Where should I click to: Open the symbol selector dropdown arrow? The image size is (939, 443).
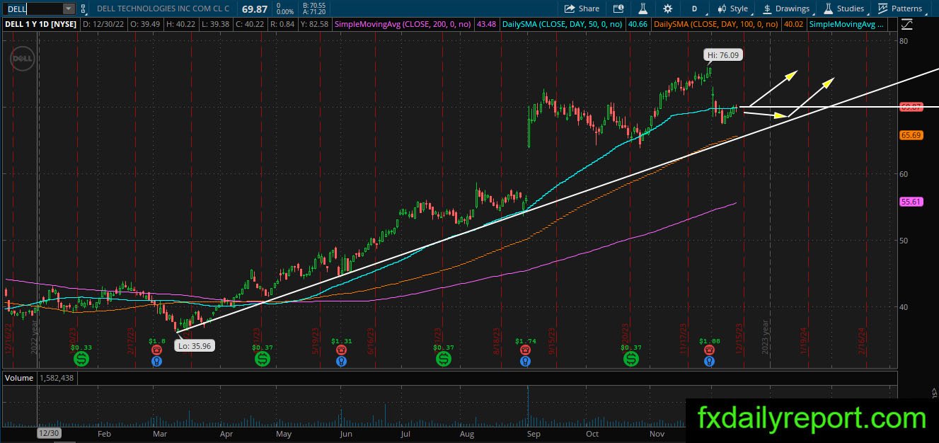point(69,8)
